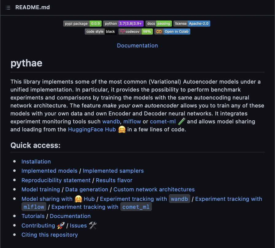Open the Tutorials link

pos(33,216)
